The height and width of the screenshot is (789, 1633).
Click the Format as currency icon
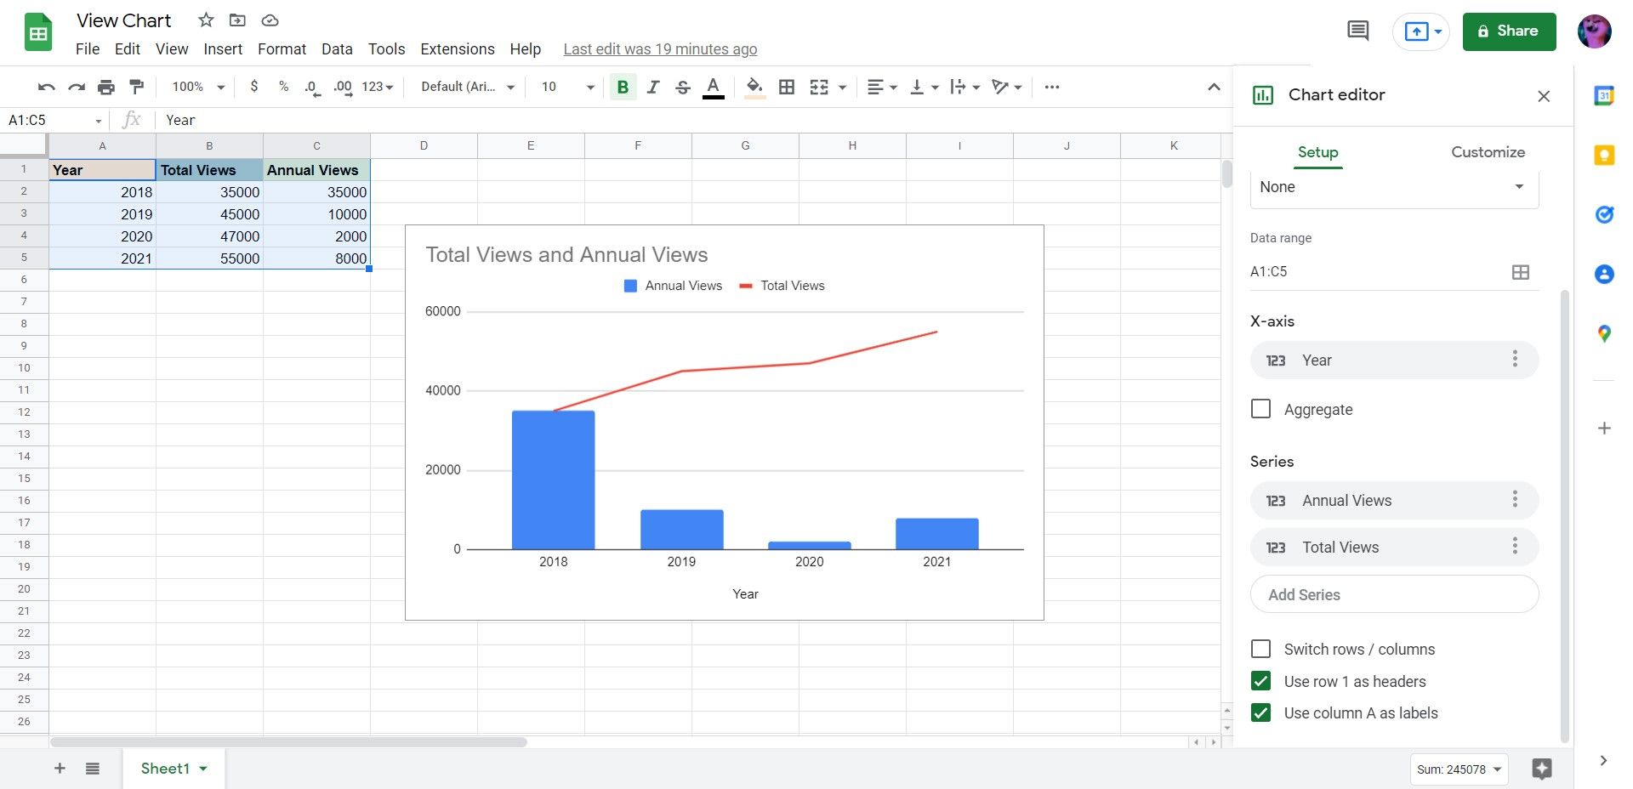pyautogui.click(x=253, y=87)
